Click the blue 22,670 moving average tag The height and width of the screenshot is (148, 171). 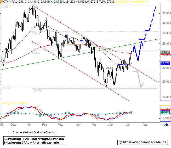(165, 63)
